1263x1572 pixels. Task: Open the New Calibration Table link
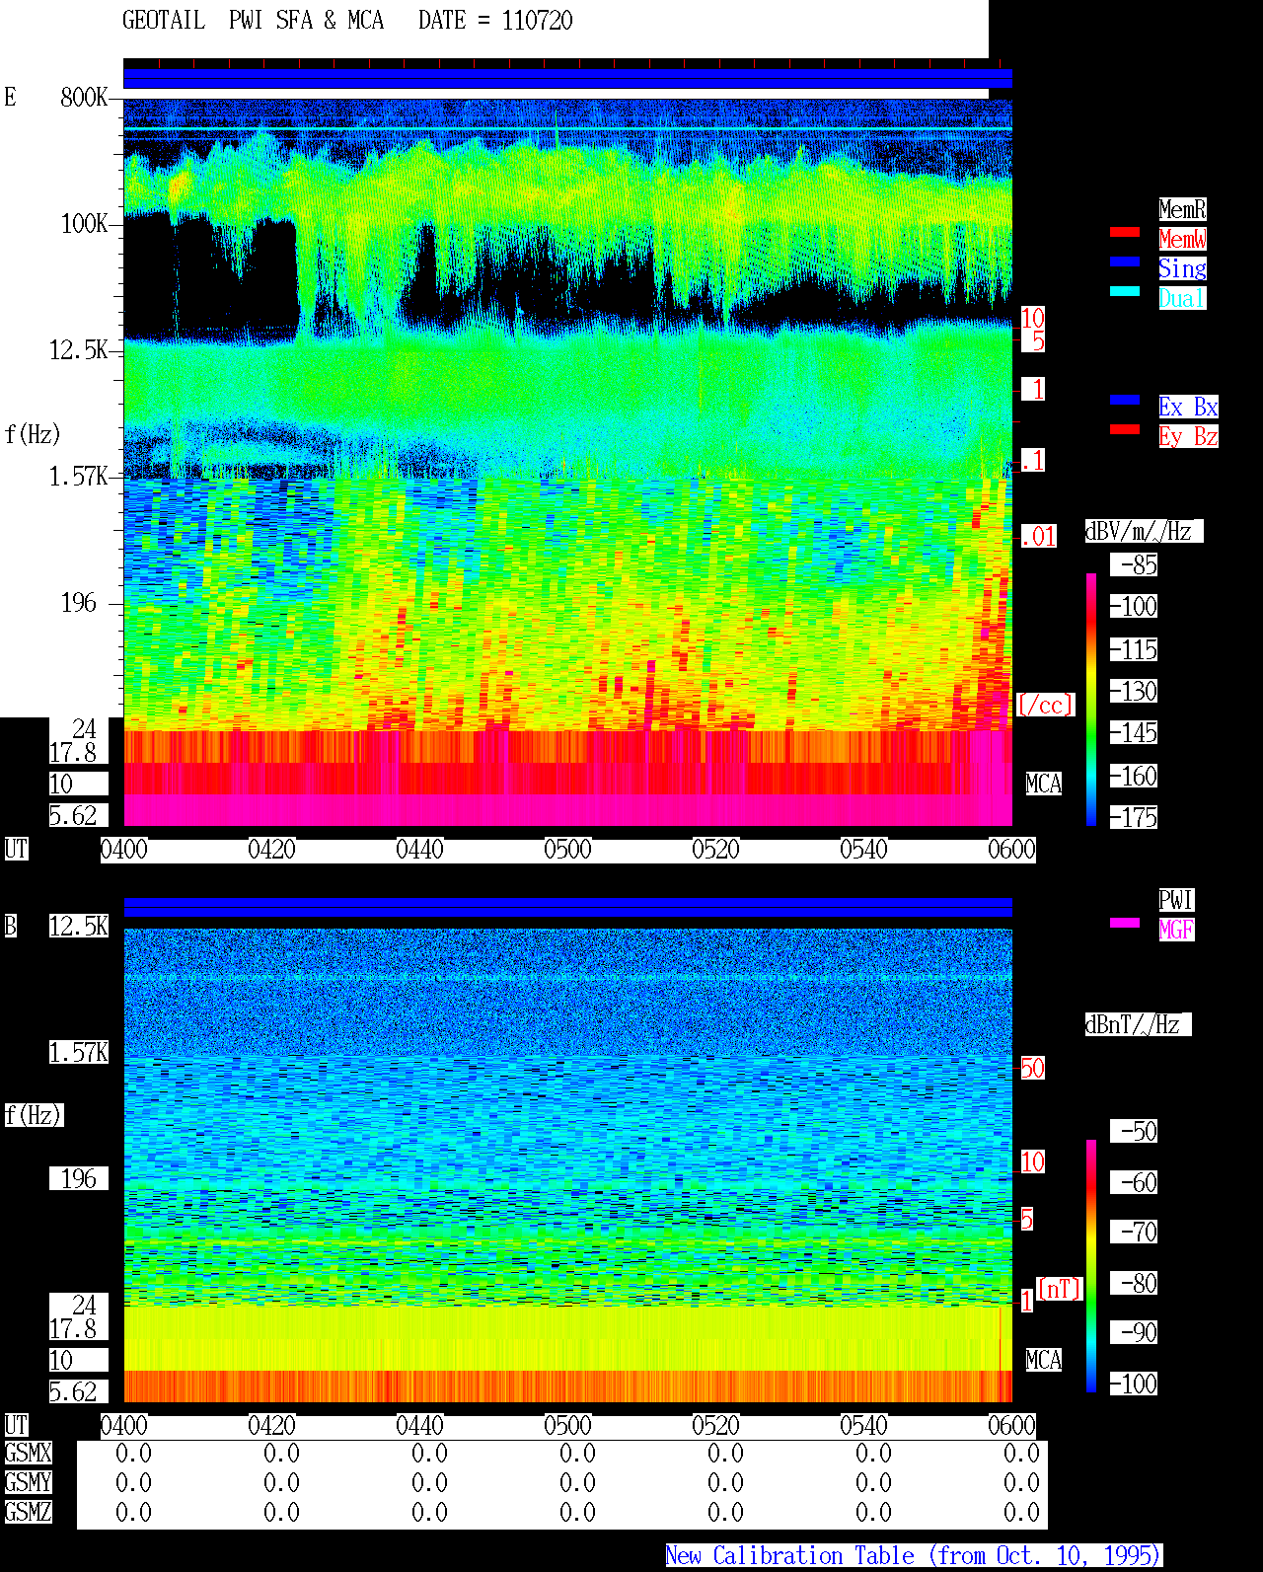[x=914, y=1555]
